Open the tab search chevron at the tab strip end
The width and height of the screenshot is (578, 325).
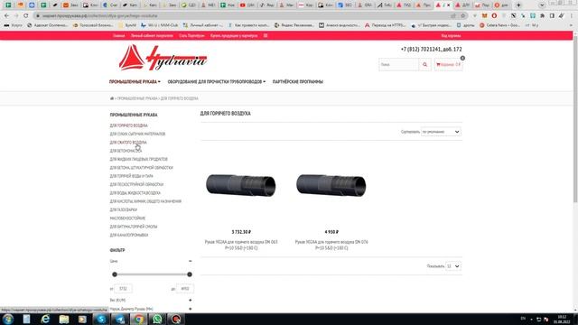coord(542,5)
